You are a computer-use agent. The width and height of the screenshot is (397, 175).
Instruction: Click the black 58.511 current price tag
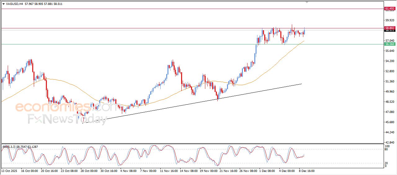(x=390, y=31)
